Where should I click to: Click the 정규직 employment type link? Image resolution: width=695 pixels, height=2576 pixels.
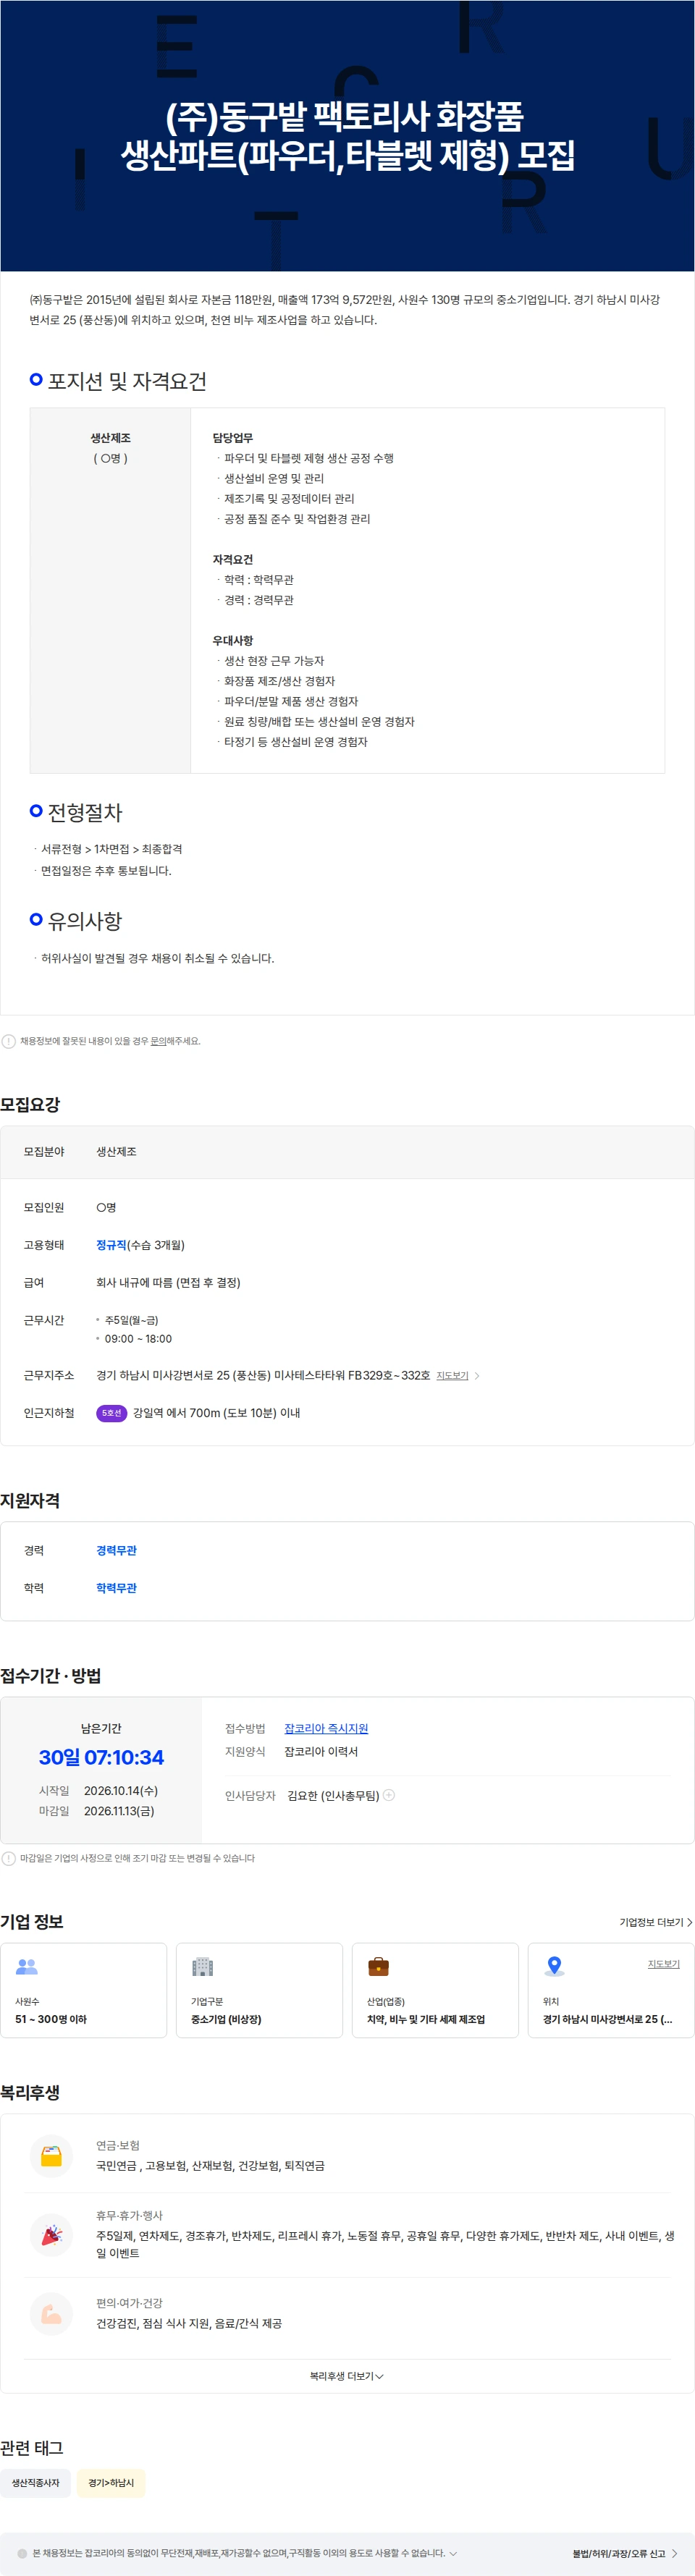click(111, 1244)
